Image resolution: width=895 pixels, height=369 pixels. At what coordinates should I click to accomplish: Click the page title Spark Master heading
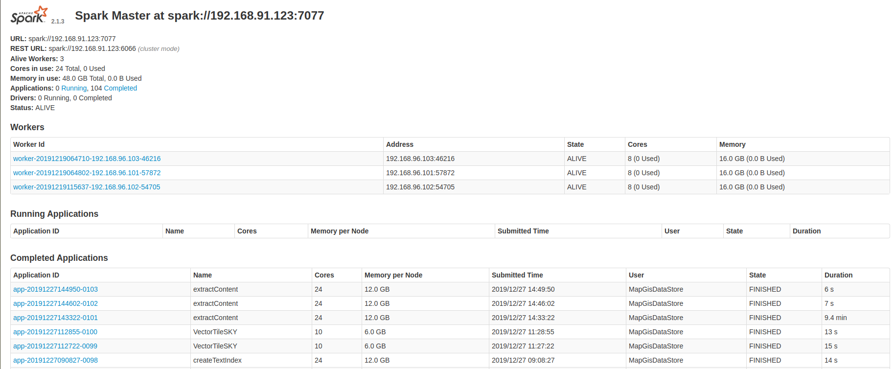[x=200, y=16]
